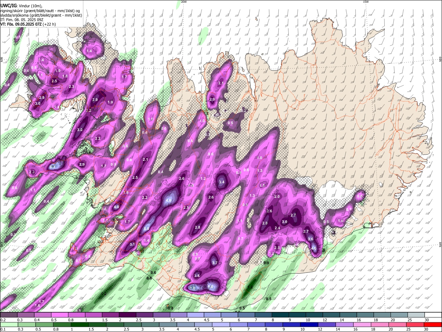Pick the red rain swatch between 25 and 30
Image resolution: width=442 pixels, height=332 pixels.
pyautogui.click(x=416, y=324)
